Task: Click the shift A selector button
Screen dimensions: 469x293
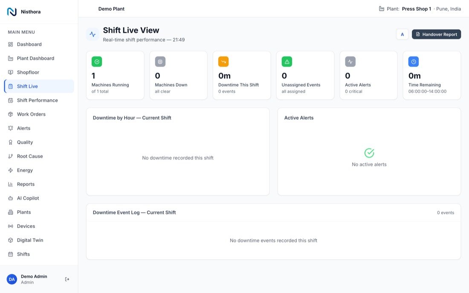Action: [402, 35]
